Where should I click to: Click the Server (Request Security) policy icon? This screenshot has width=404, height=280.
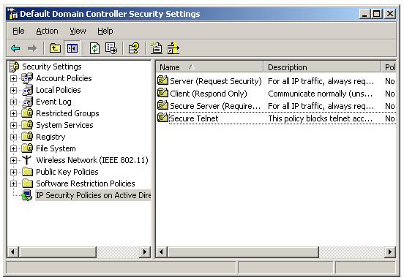click(x=162, y=80)
